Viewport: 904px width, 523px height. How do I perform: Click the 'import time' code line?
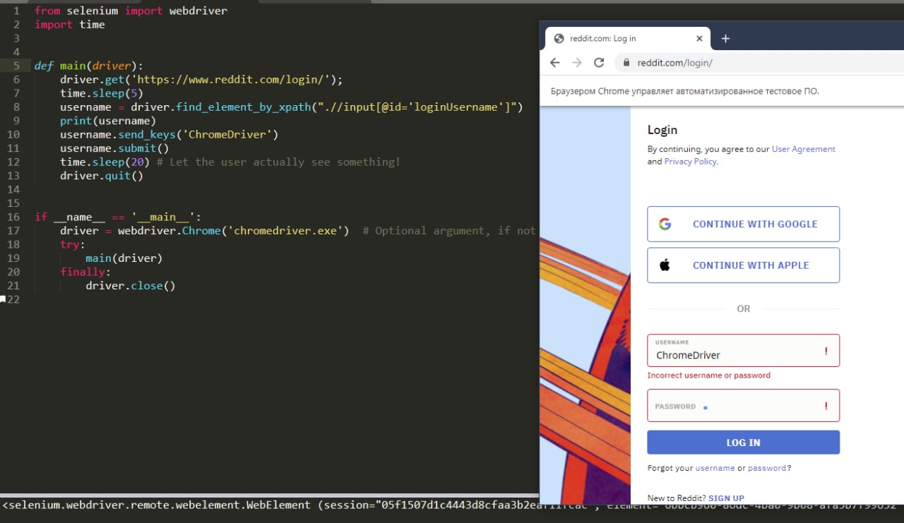(70, 25)
